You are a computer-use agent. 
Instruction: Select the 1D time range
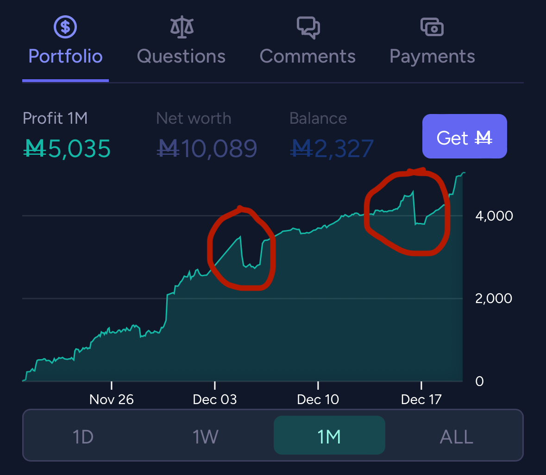83,437
